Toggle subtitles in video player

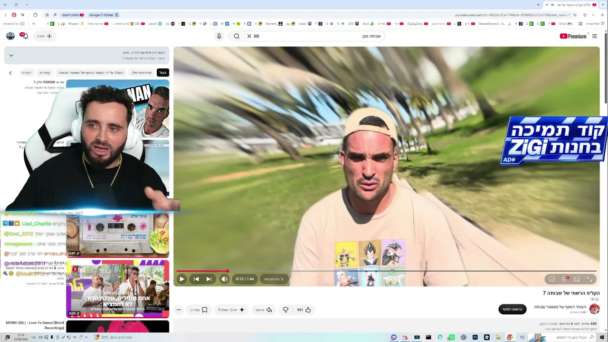coord(551,279)
